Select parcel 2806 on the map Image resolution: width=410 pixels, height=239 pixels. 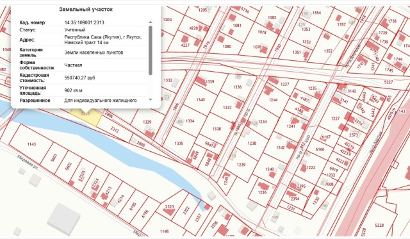click(x=108, y=115)
